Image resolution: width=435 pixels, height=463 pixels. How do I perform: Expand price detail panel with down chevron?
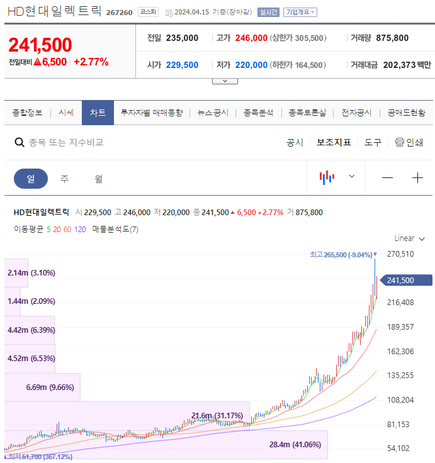(225, 81)
